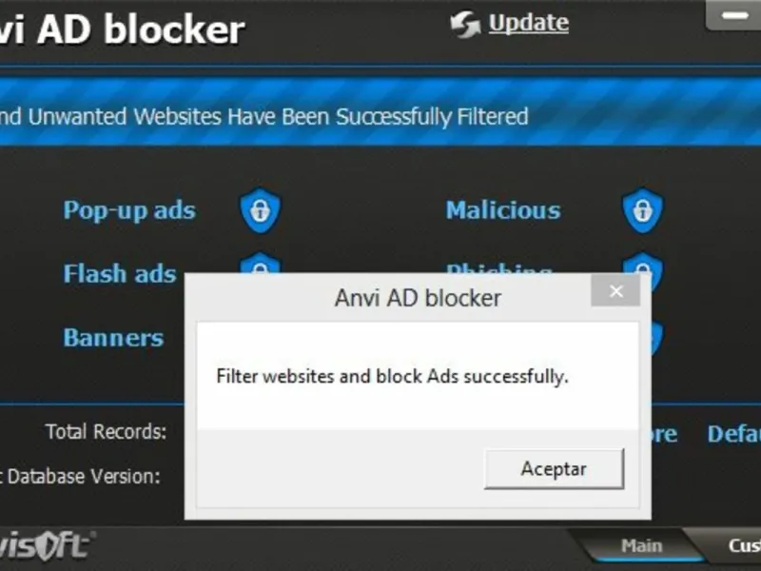Select the Pop-up ads label
The height and width of the screenshot is (571, 761).
tap(129, 210)
